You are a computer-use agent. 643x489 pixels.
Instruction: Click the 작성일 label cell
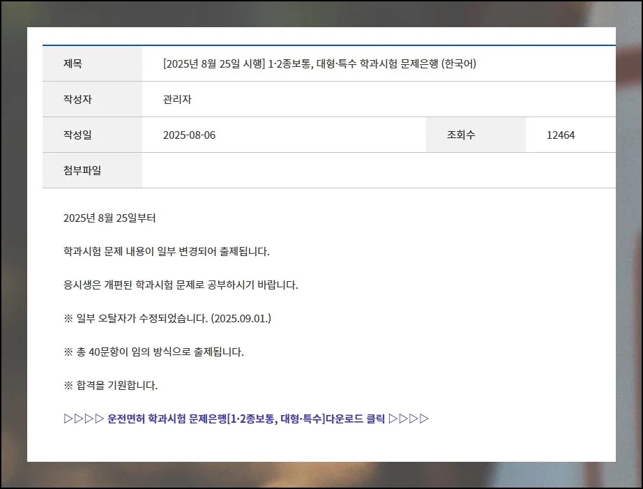pyautogui.click(x=77, y=135)
